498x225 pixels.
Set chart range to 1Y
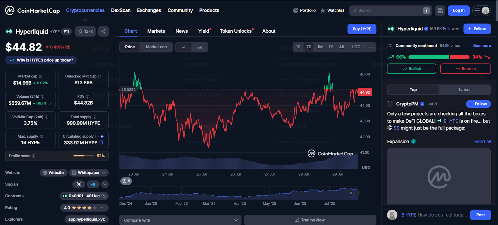[x=331, y=47]
